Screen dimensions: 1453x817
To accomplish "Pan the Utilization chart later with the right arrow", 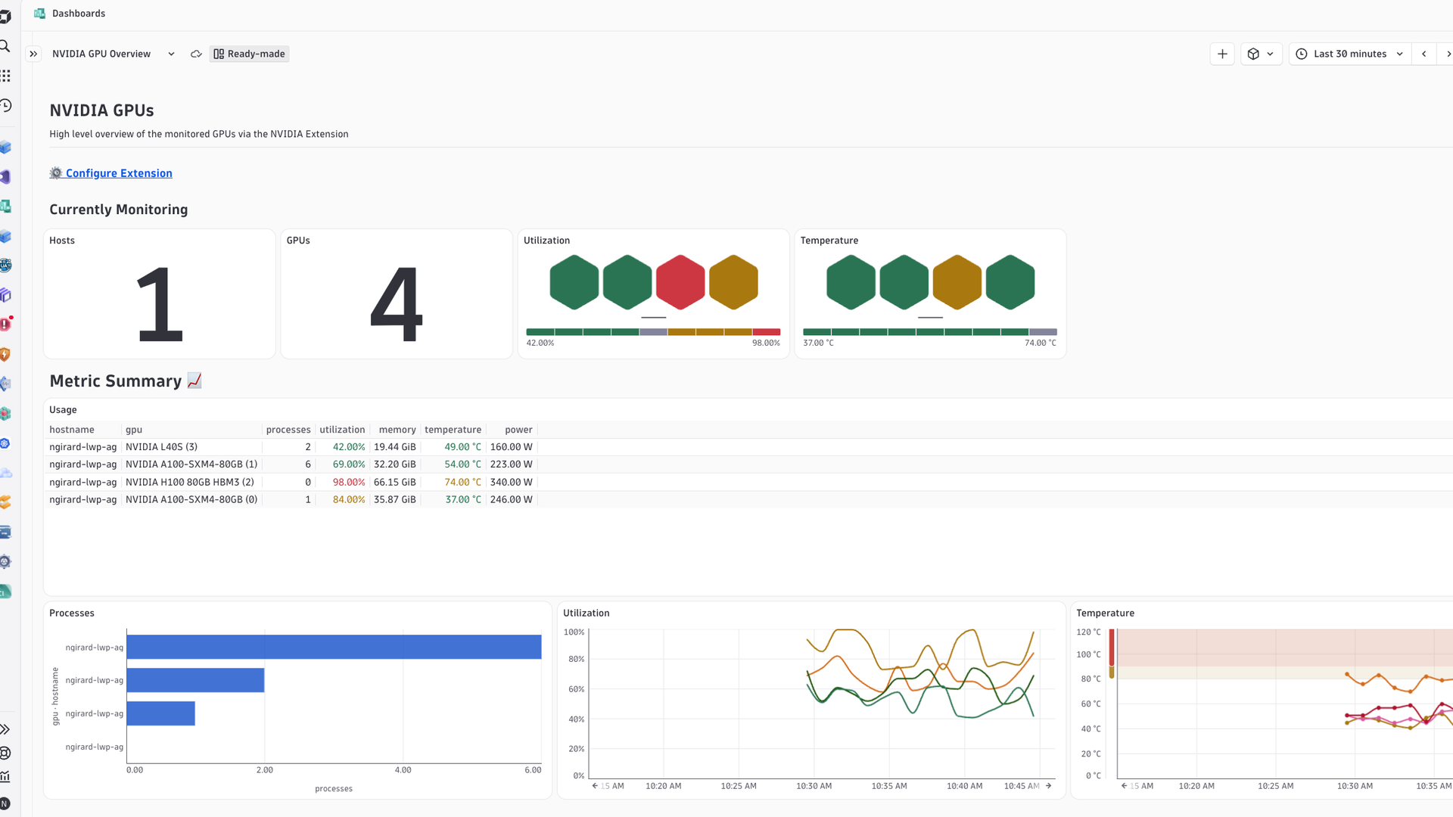I will (x=1048, y=786).
